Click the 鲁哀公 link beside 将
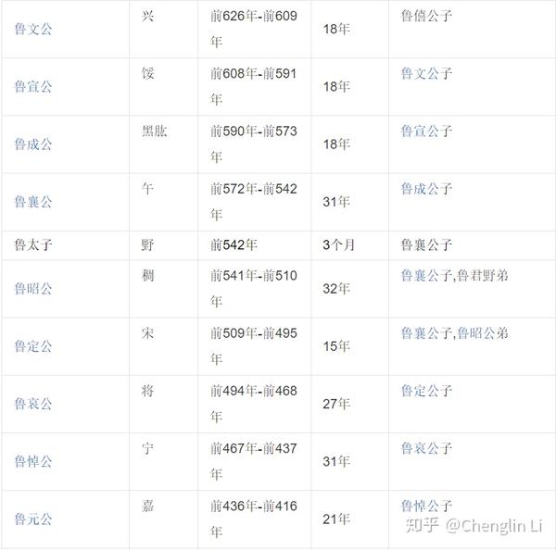This screenshot has height=550, width=556. click(x=32, y=404)
